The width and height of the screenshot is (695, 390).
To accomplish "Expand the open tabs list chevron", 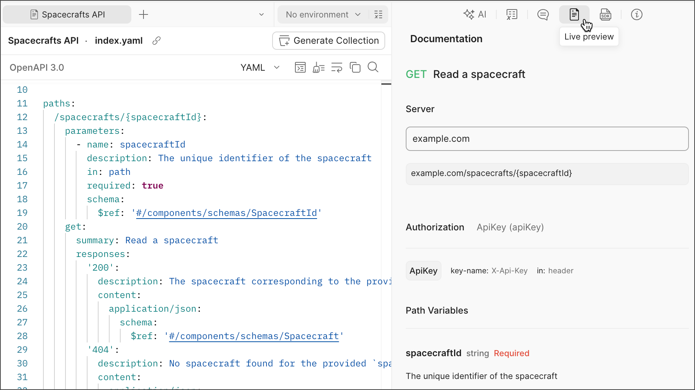I will pos(261,14).
